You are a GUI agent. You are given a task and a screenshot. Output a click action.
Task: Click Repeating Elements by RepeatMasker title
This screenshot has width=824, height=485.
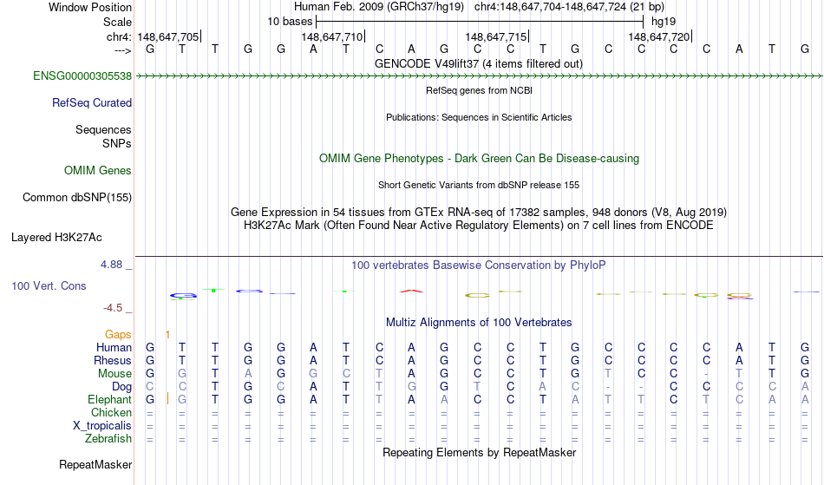(480, 453)
